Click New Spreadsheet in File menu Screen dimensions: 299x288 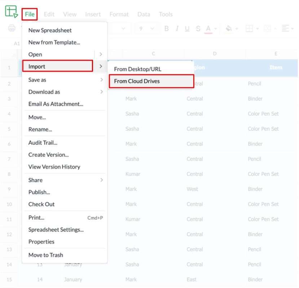click(x=50, y=30)
